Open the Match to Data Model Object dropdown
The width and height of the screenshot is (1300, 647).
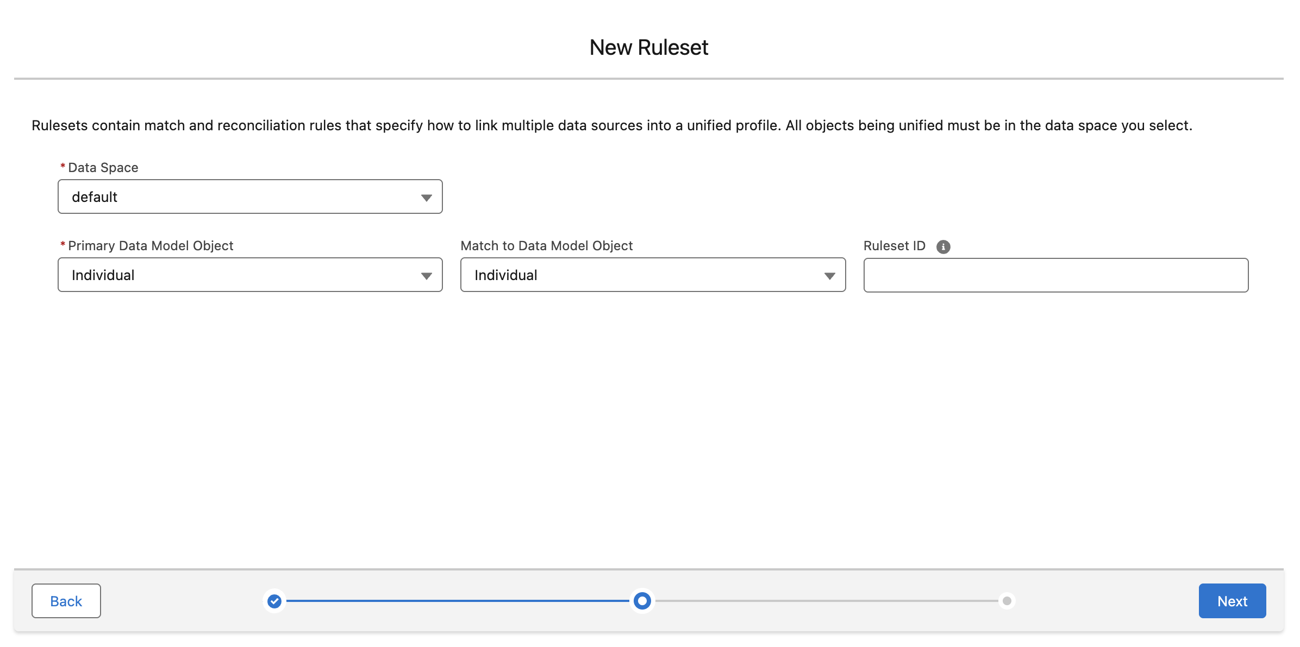pos(652,275)
